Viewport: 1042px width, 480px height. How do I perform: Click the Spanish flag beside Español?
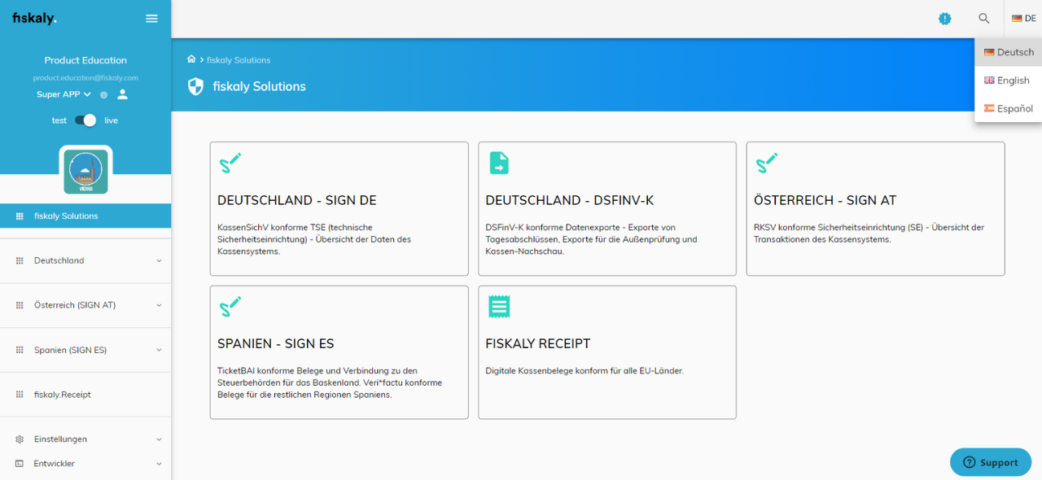[x=989, y=108]
